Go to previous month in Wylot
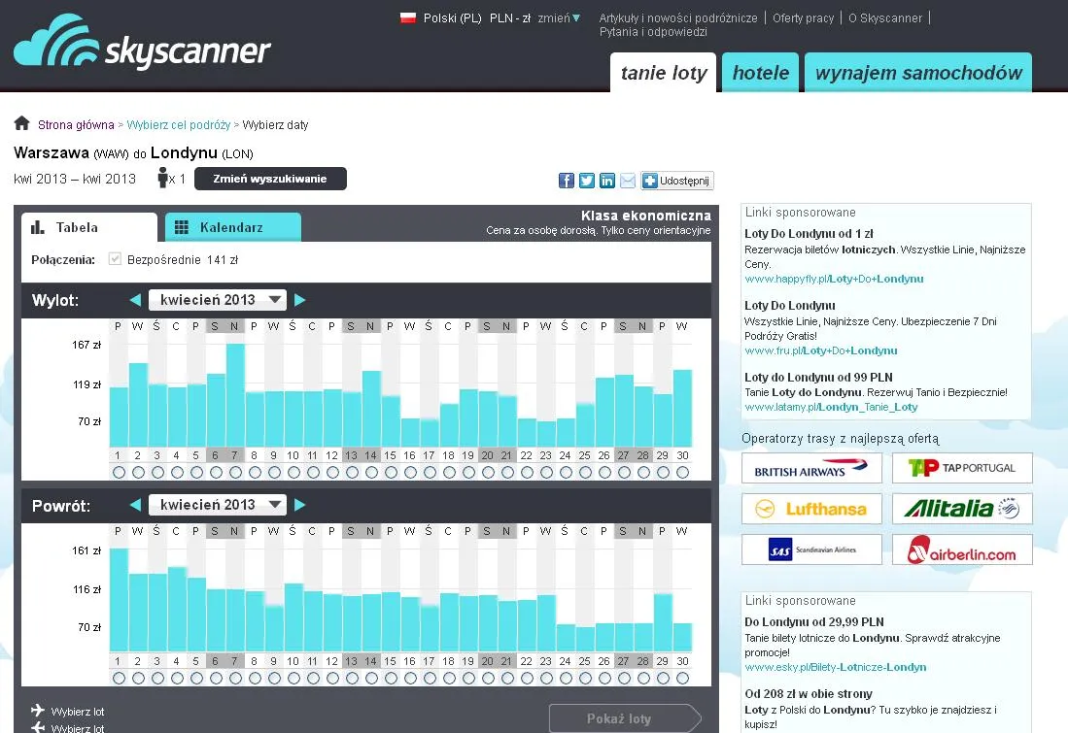Viewport: 1068px width, 733px height. (135, 299)
